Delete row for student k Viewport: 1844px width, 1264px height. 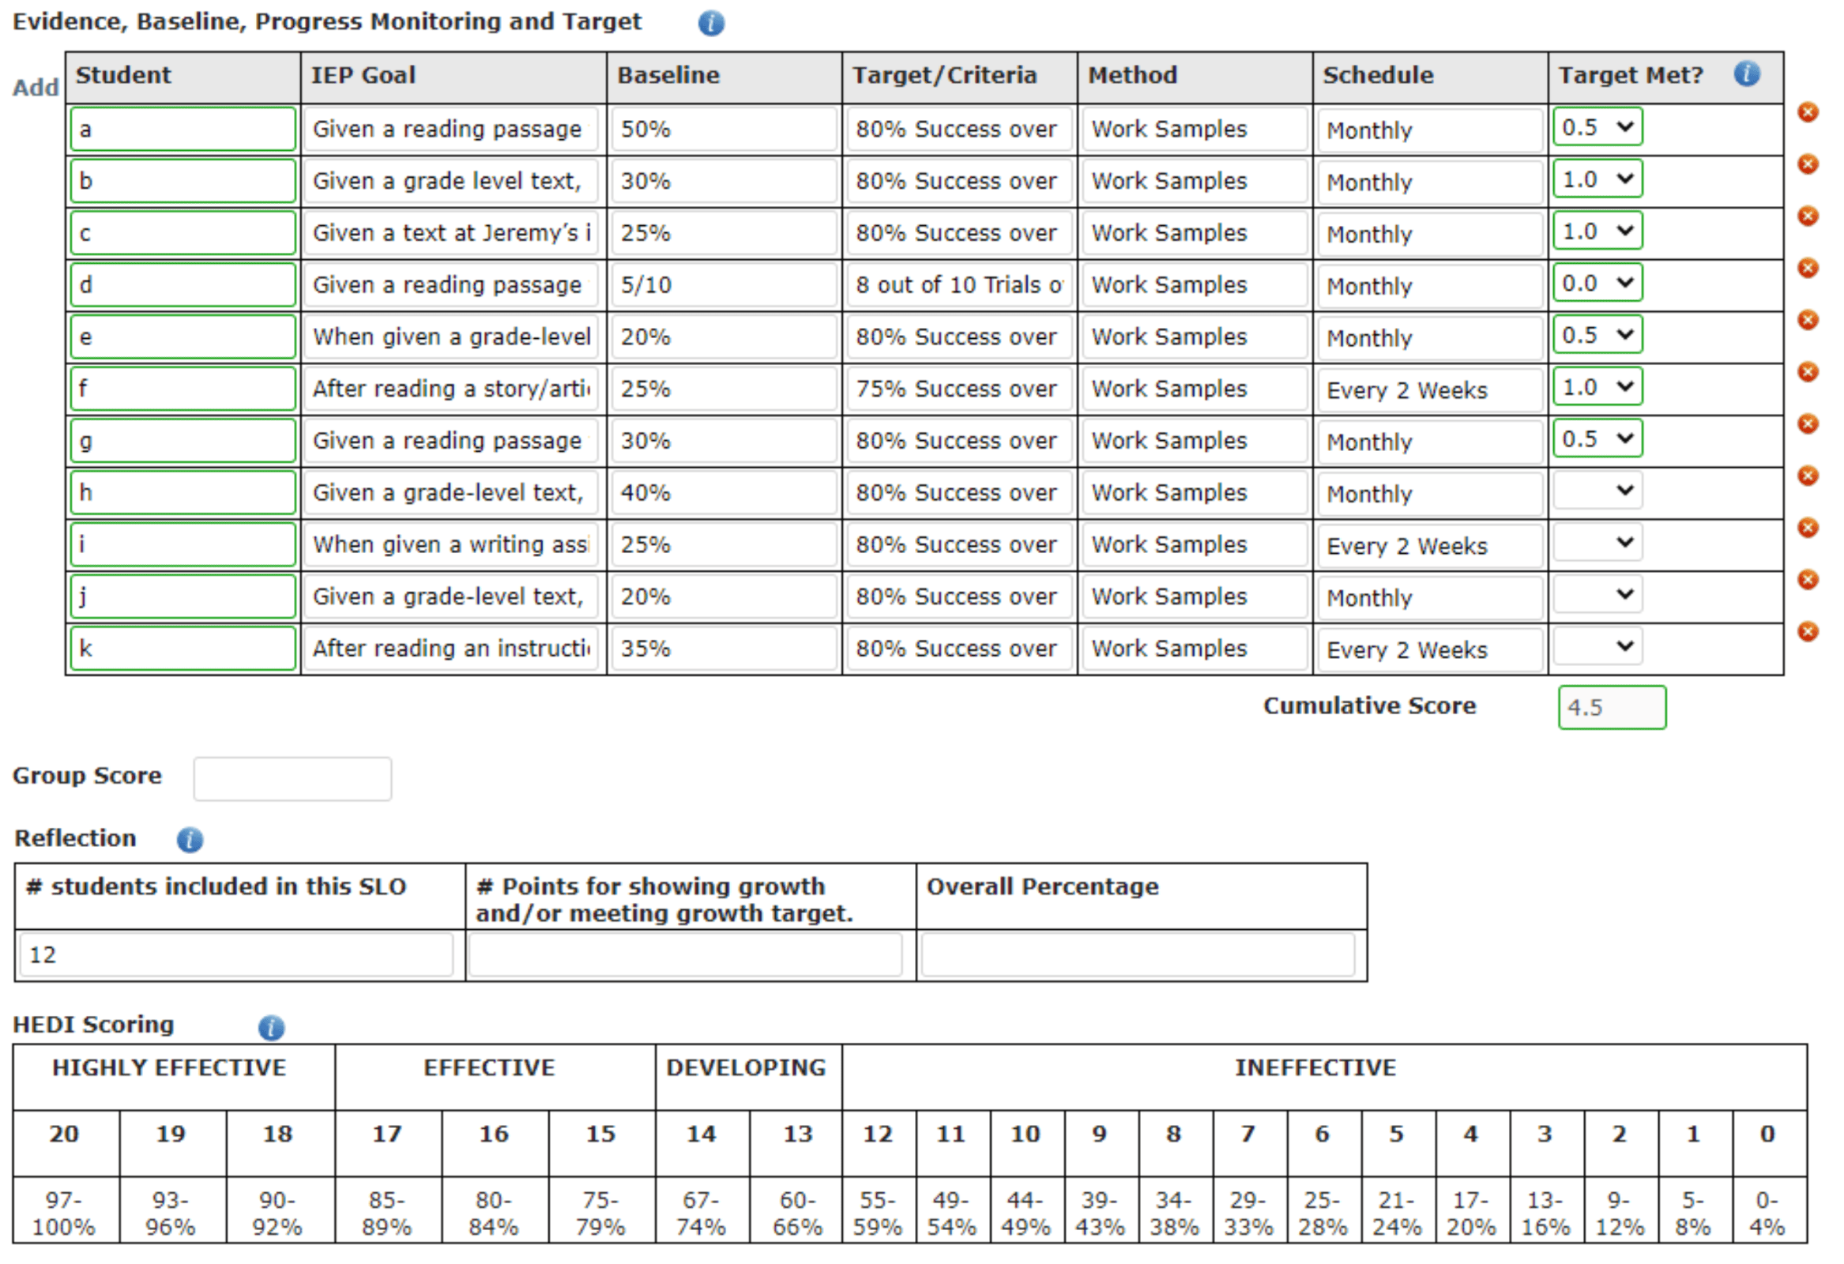click(1808, 631)
